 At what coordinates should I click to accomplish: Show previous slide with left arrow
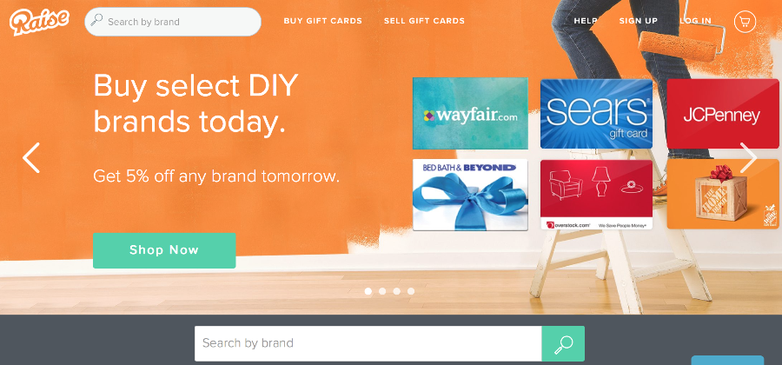[31, 157]
